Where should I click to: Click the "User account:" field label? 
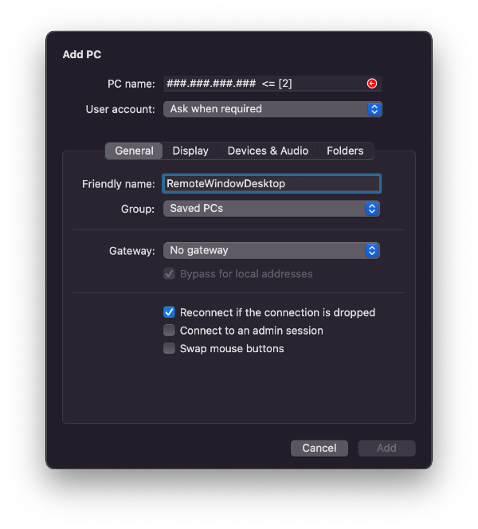(x=120, y=109)
